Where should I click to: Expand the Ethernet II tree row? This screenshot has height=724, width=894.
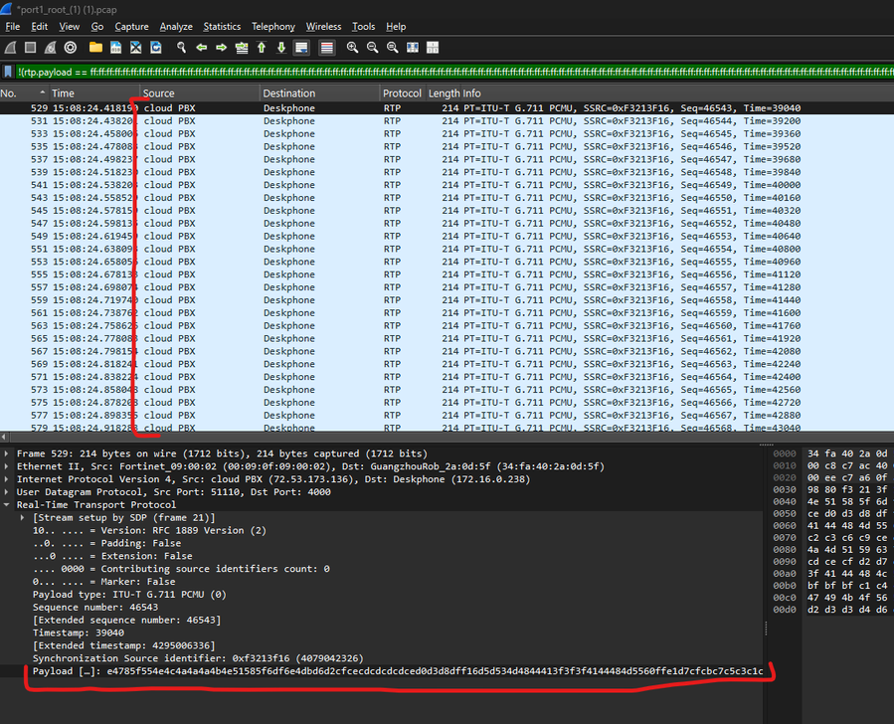(9, 466)
